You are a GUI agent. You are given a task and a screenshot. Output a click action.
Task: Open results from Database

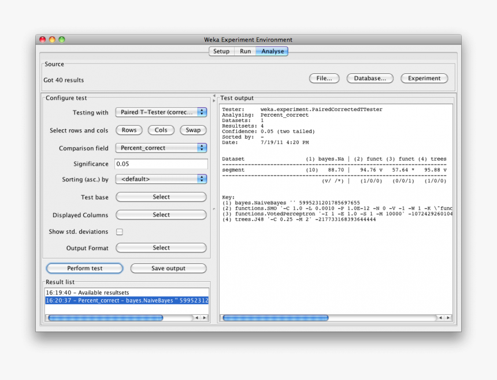[x=369, y=78]
